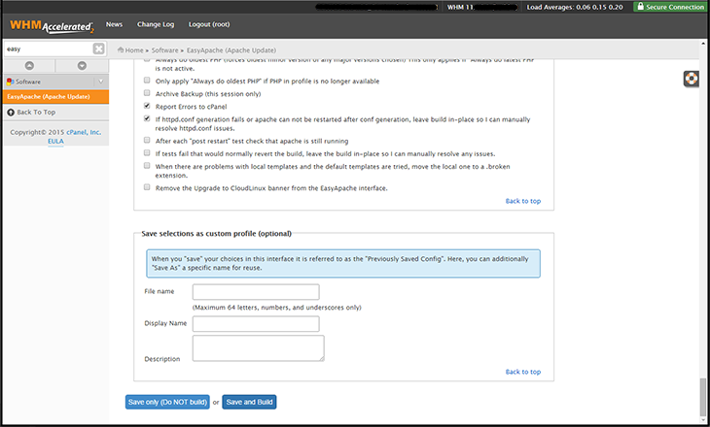
Task: Click the Software category icon in sidebar
Action: (x=10, y=82)
